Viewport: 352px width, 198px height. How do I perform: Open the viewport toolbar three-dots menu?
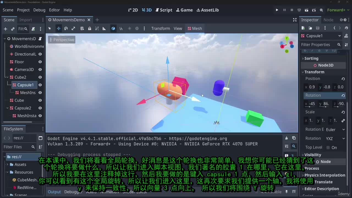point(144,28)
